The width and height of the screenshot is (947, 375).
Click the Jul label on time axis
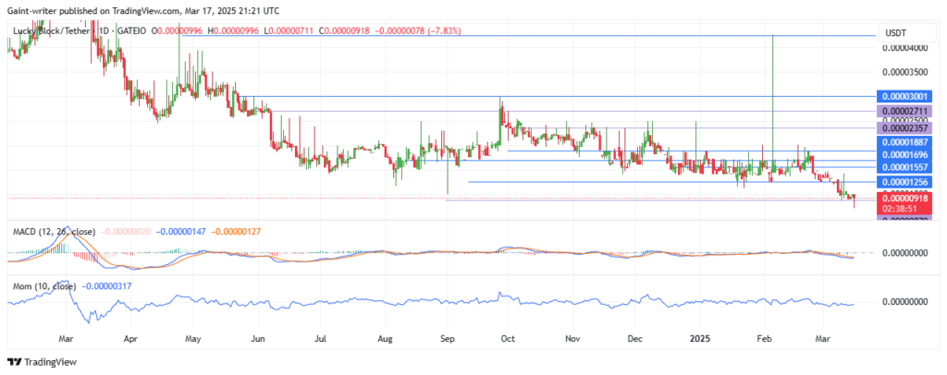(321, 339)
